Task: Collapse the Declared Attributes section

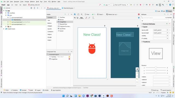Action: coord(142,24)
